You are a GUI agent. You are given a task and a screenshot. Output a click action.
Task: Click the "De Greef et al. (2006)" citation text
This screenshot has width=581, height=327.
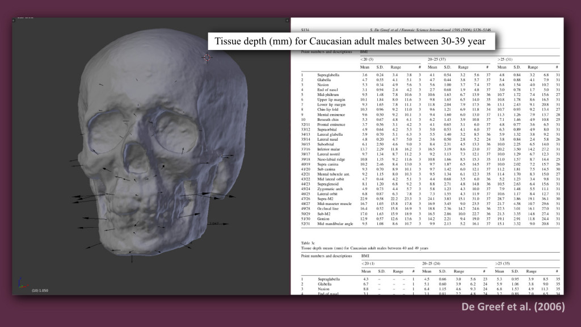pos(513,307)
